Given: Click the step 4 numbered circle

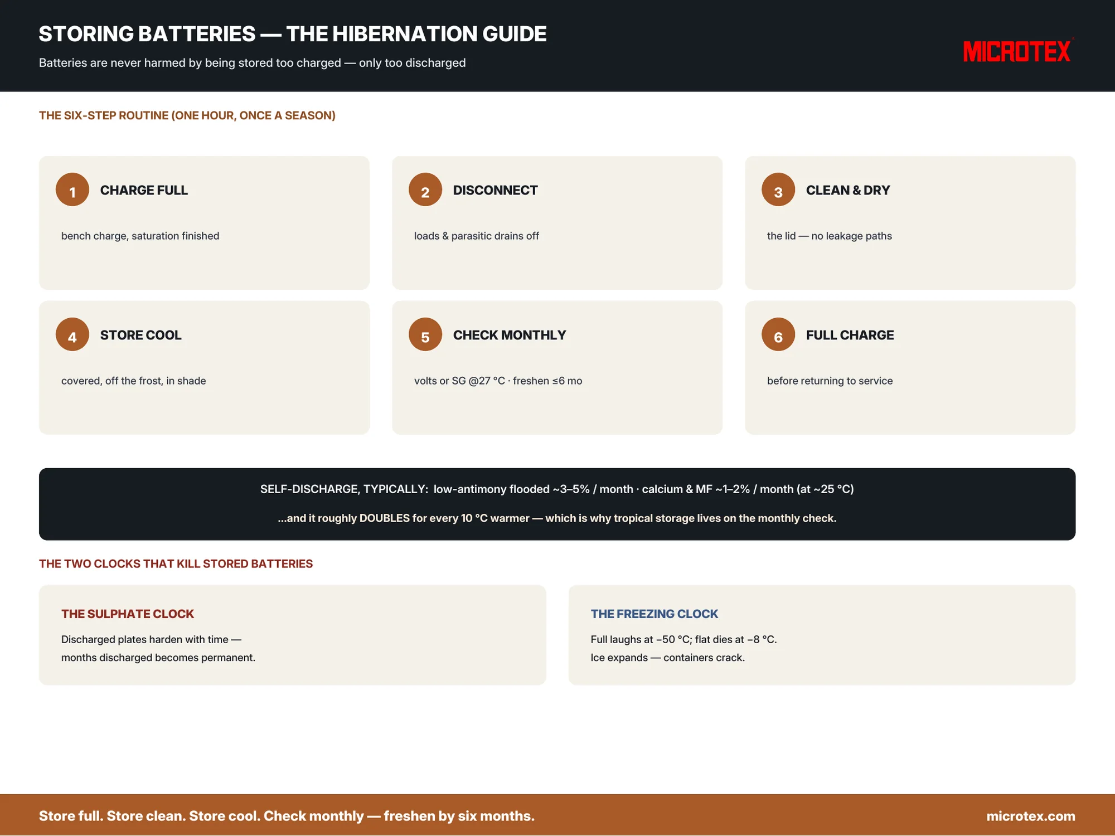Looking at the screenshot, I should click(72, 334).
